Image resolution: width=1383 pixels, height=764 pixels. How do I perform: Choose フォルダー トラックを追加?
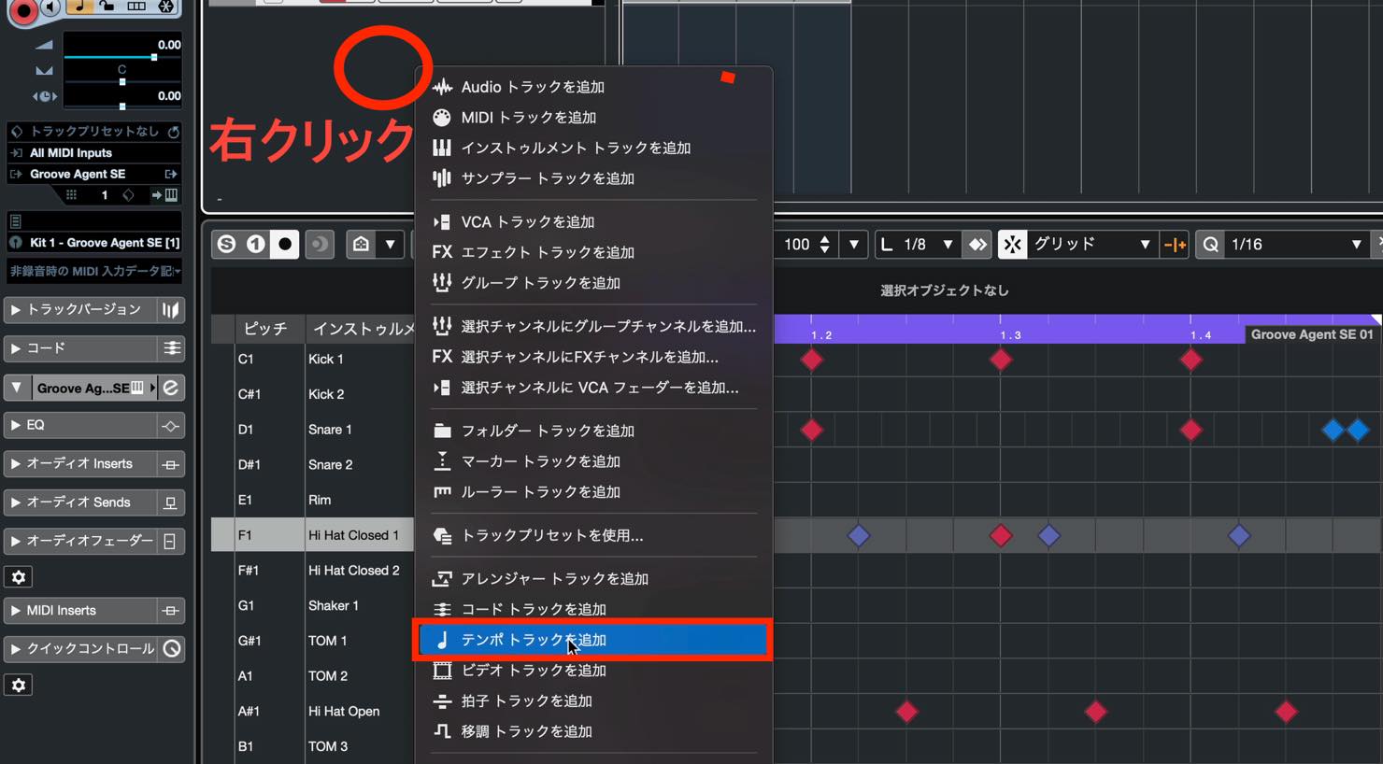[x=593, y=431]
